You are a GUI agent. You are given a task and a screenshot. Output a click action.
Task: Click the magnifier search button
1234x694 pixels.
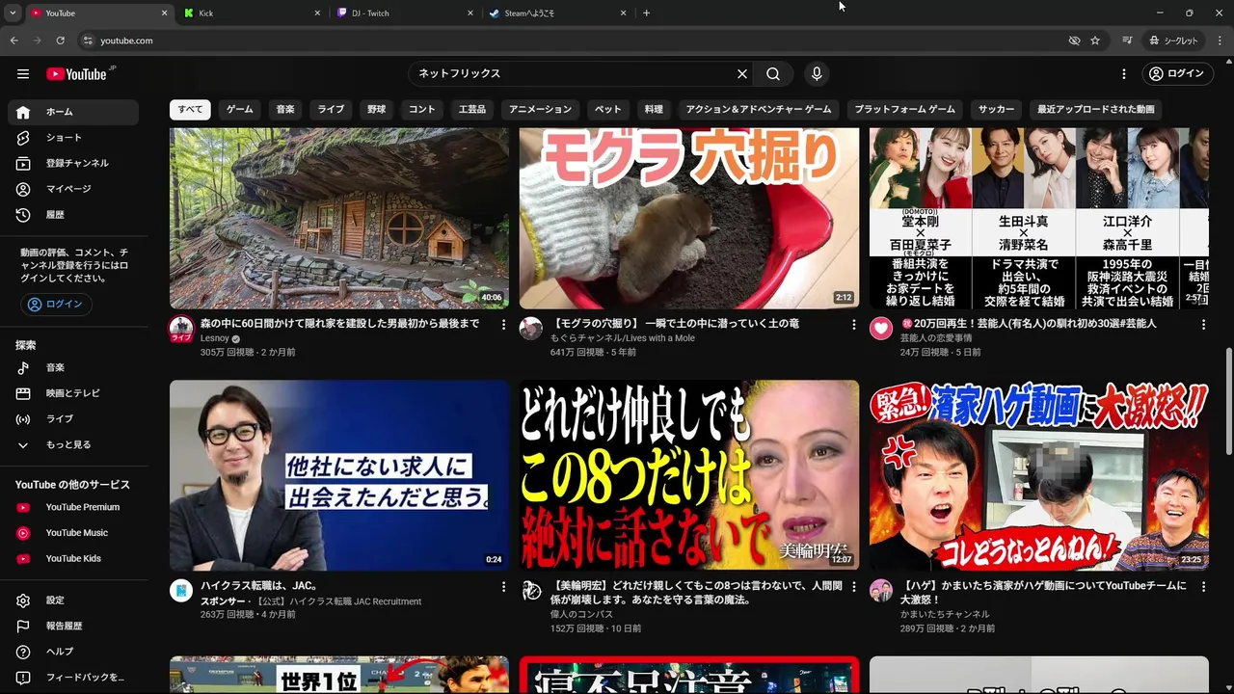coord(773,74)
